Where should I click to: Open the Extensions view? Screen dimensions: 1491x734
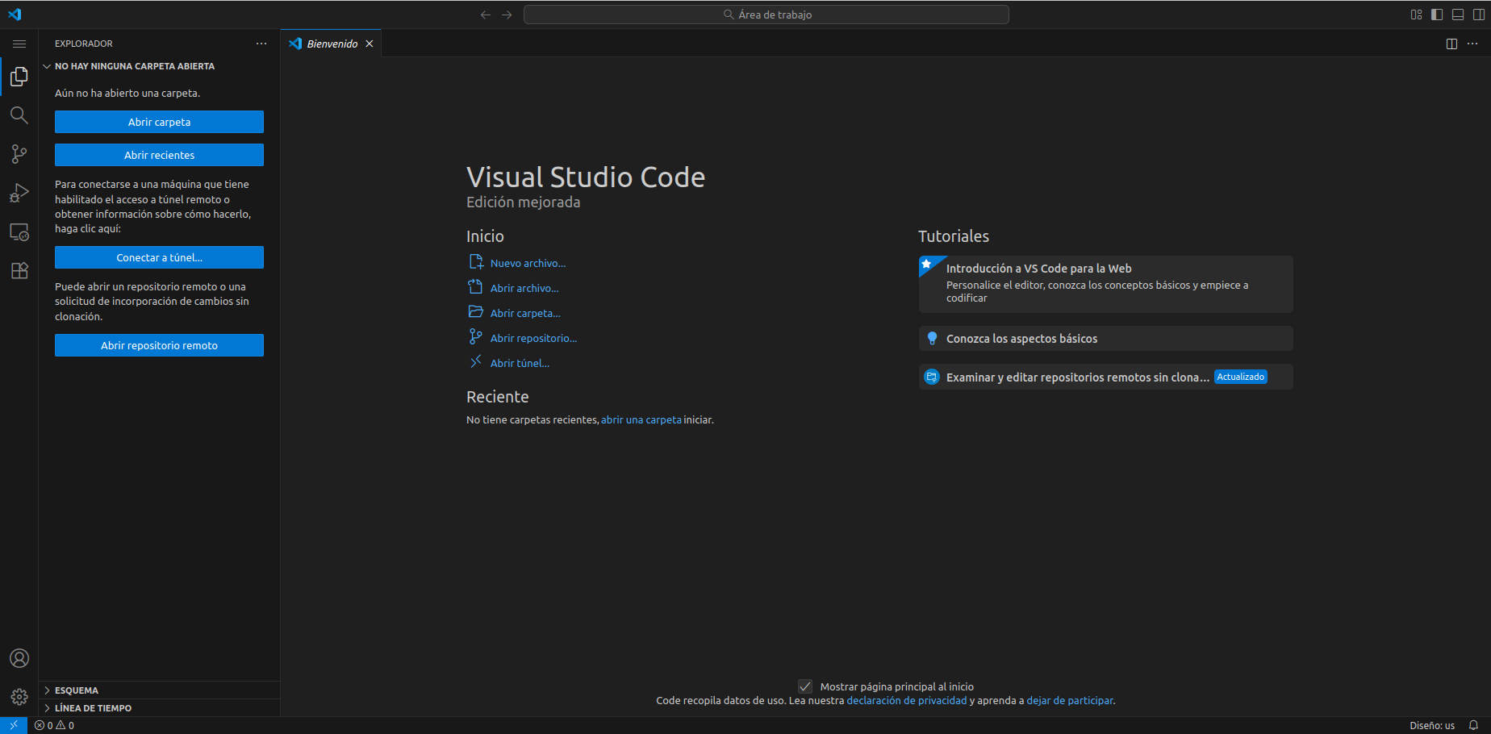pos(19,271)
